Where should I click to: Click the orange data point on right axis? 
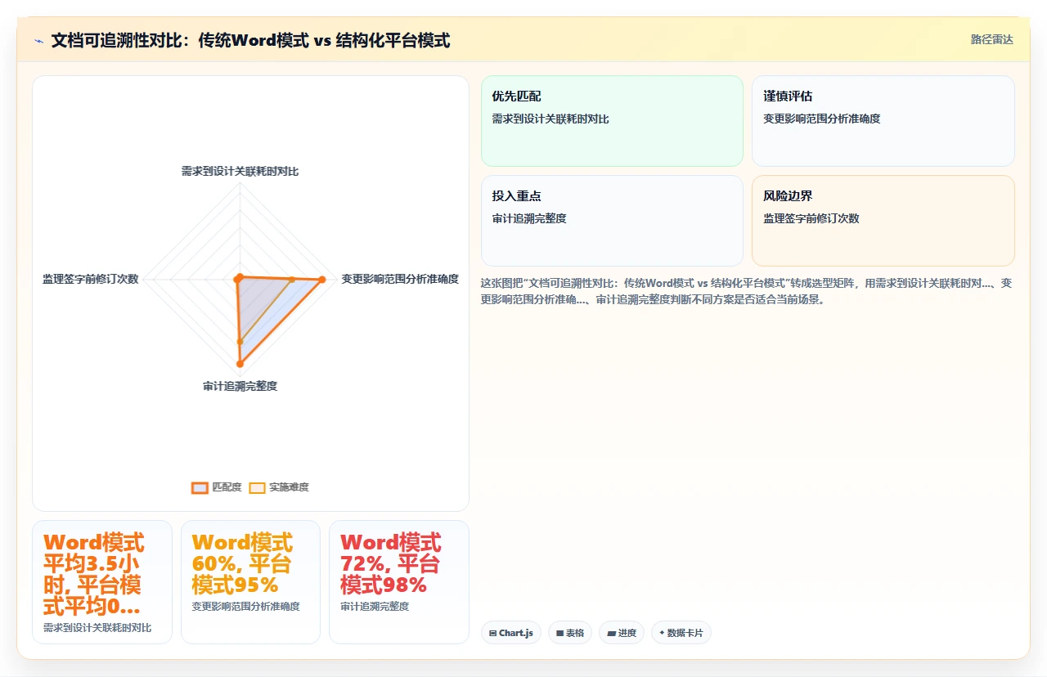click(321, 280)
